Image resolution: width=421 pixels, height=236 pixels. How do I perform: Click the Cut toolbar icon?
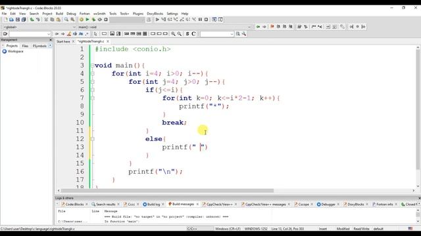(x=46, y=20)
